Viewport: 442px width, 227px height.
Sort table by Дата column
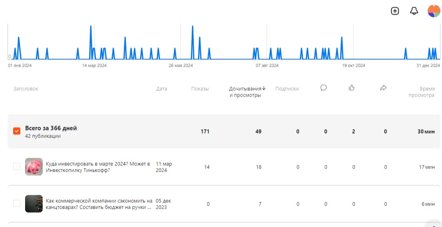[x=161, y=89]
